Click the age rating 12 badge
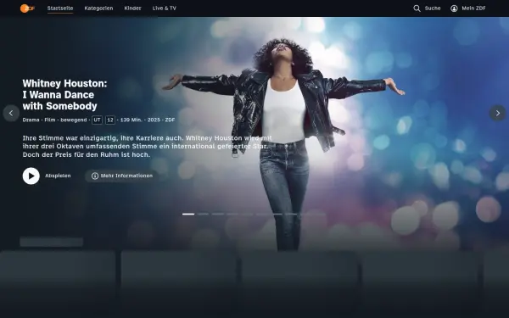This screenshot has height=318, width=509. (110, 120)
